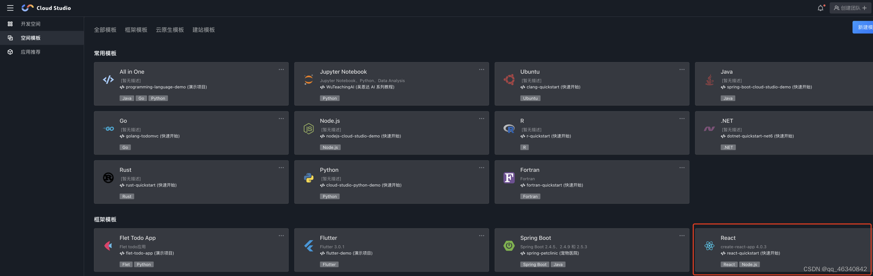Open more options on Jupyter Notebook card
Image resolution: width=873 pixels, height=276 pixels.
coord(482,70)
